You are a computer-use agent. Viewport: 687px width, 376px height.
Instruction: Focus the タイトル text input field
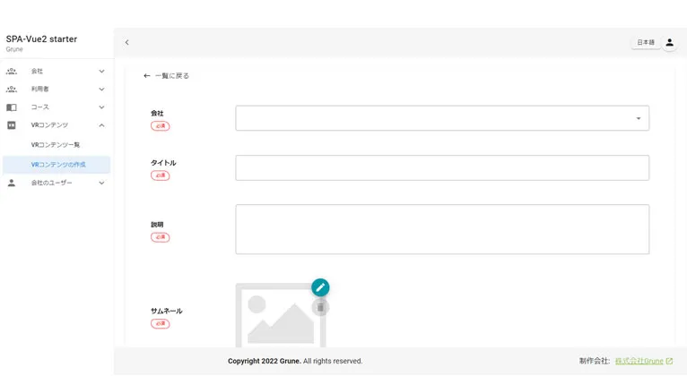point(441,167)
